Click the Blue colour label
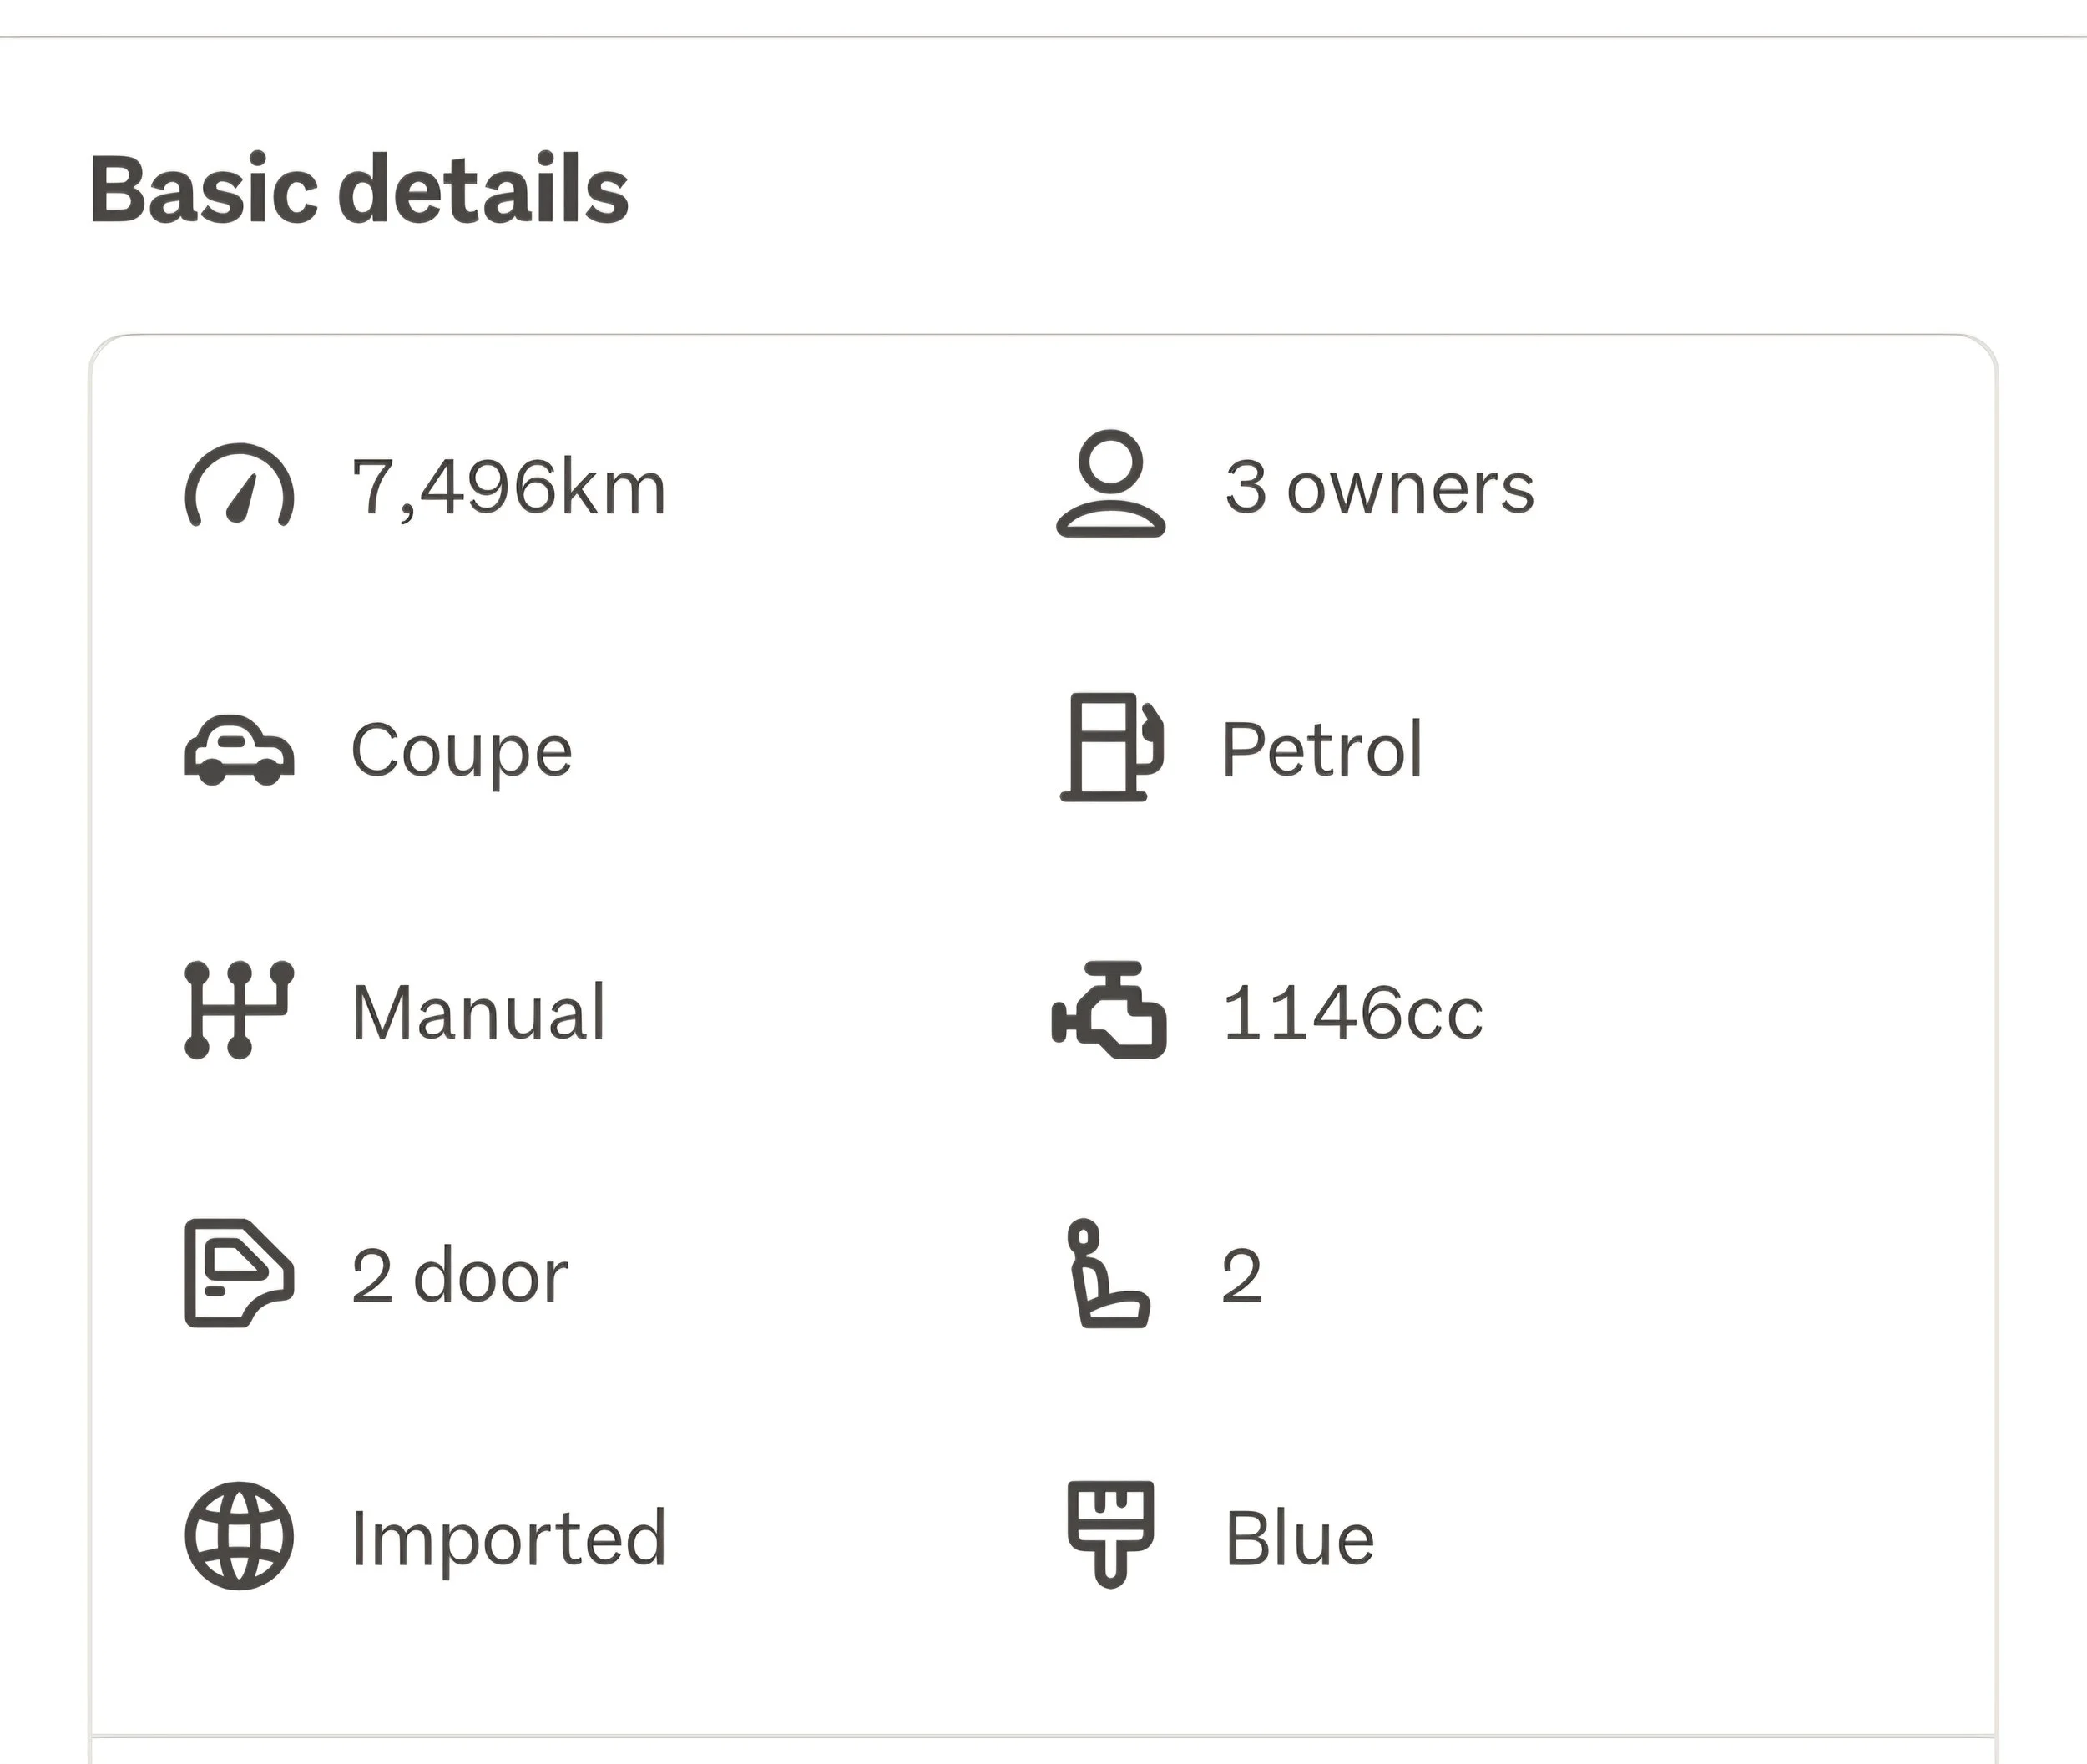 [1299, 1539]
